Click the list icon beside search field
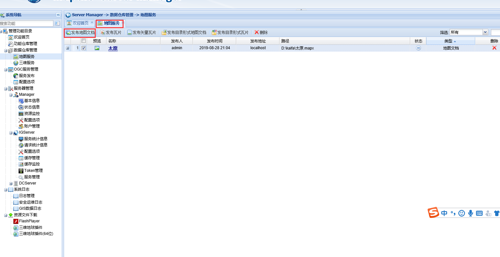Viewport: 500px width, 257px height. 58,23
